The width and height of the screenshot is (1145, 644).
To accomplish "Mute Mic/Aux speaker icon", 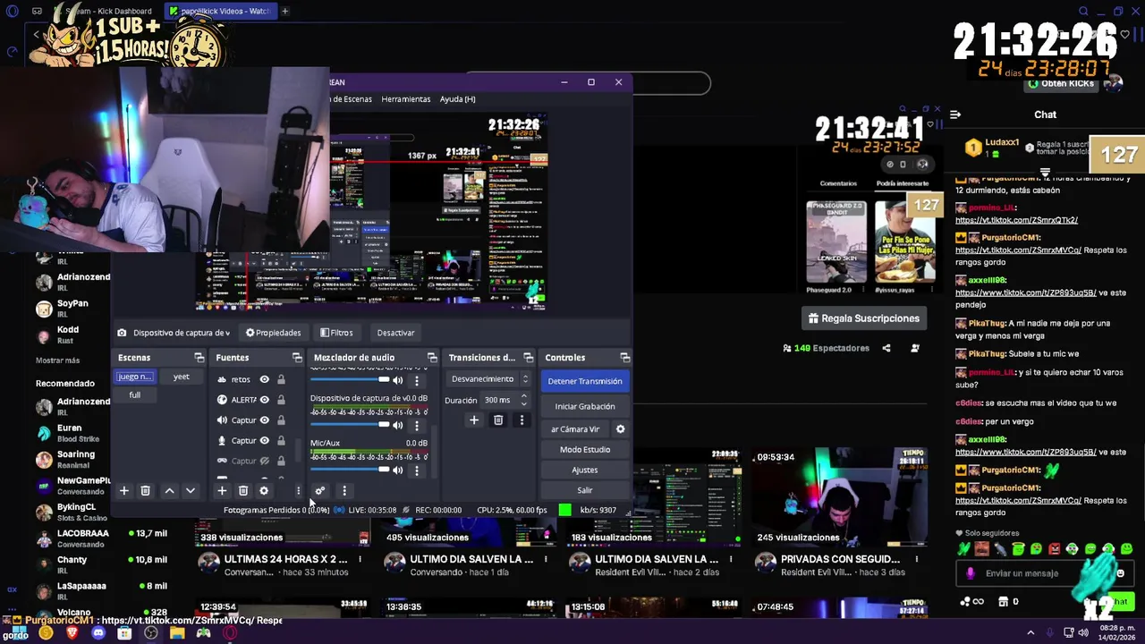I will 398,470.
